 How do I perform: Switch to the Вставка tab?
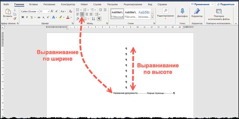coord(33,4)
